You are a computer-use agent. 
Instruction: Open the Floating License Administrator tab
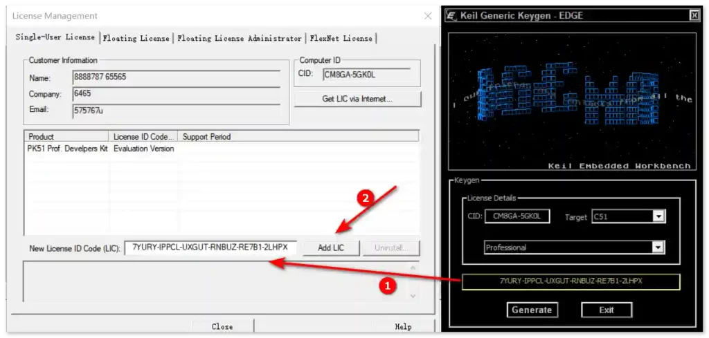tap(240, 39)
